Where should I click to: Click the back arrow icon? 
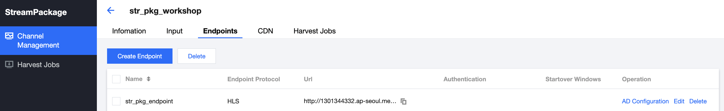tap(111, 11)
